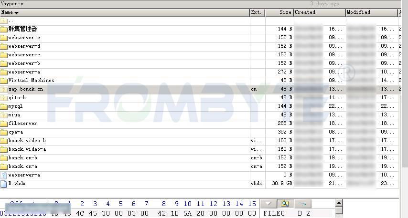Click the FILE0 text in decoded column
The image size is (408, 218).
(x=274, y=214)
